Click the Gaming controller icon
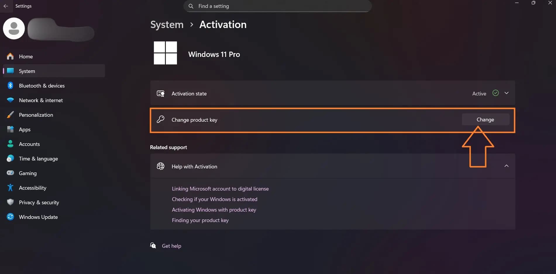The height and width of the screenshot is (274, 556). pos(10,173)
